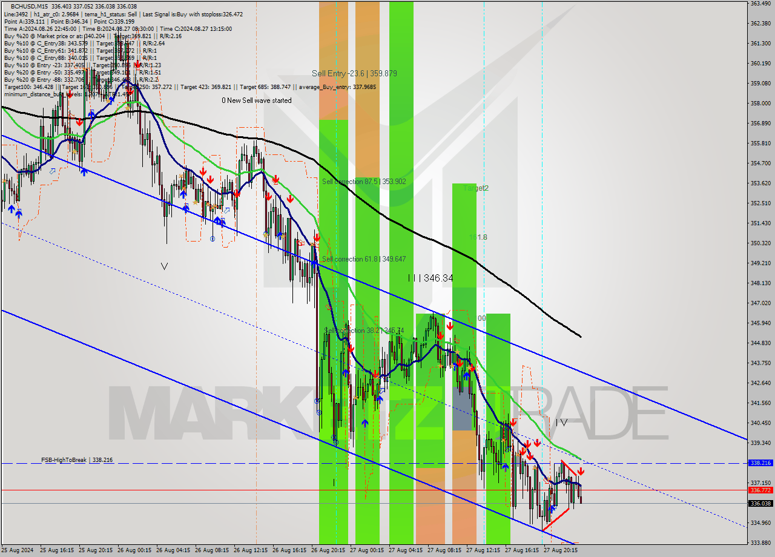The height and width of the screenshot is (557, 775).
Task: Select 'Sell correction 61.8 | 349.647' label
Action: 364,259
